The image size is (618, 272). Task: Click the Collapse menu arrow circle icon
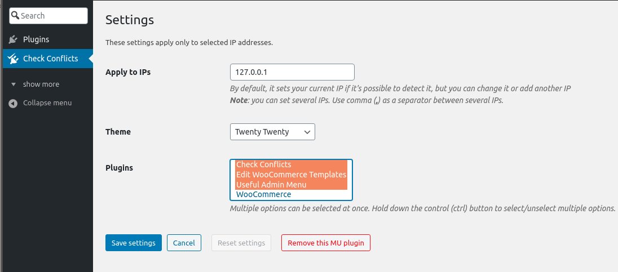pyautogui.click(x=13, y=103)
